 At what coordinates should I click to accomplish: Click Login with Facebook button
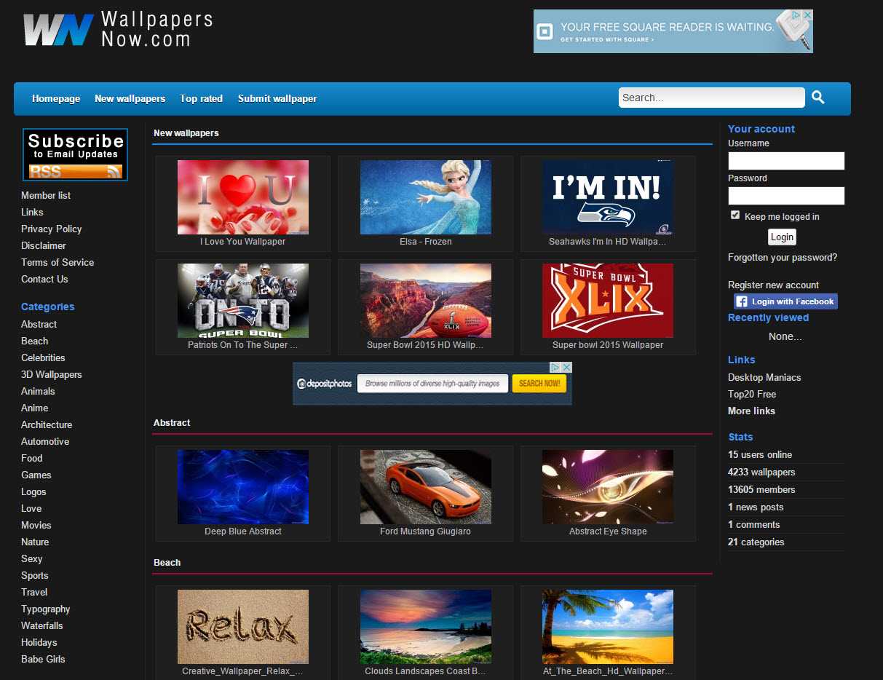(x=785, y=301)
